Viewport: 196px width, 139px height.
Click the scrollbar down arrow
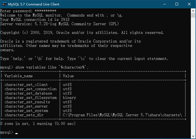194,137
